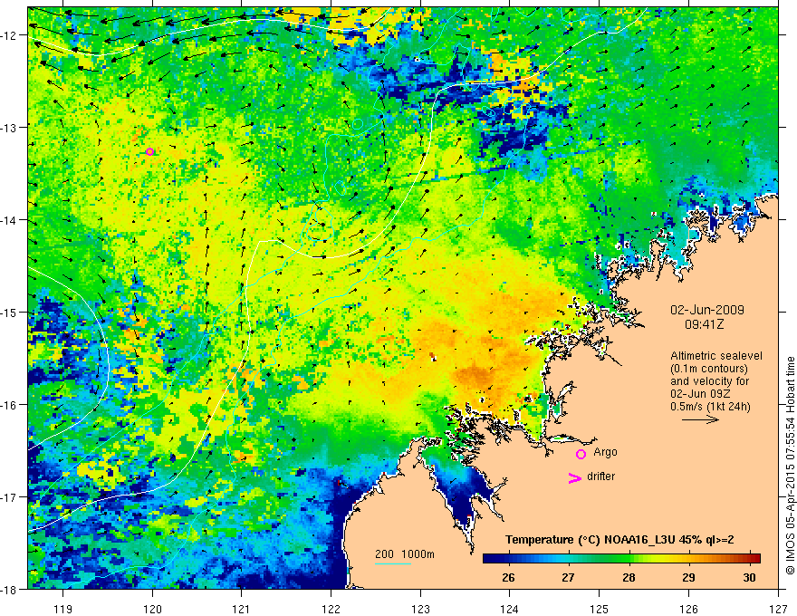Viewport: 797px width, 616px height.
Task: Click the '28' colorbar tick label
Action: point(629,577)
